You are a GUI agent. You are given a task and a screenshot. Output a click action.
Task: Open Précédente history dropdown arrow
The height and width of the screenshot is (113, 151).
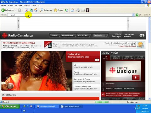tap(15, 10)
